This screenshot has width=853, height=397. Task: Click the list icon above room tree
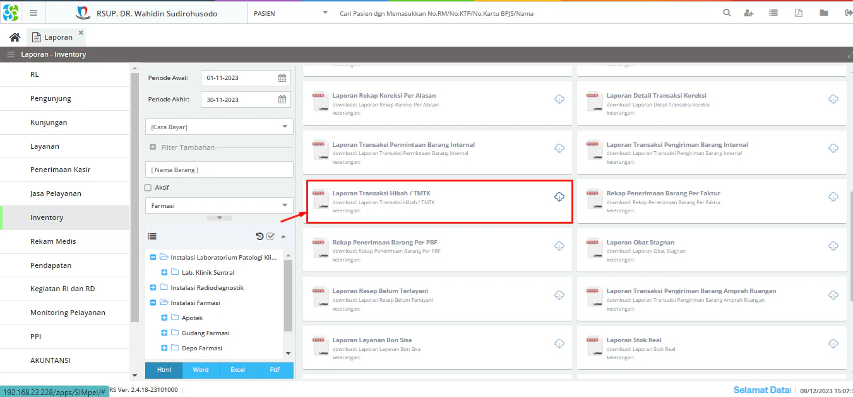coord(152,236)
